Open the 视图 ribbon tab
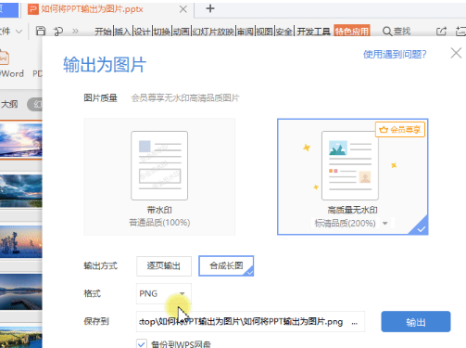The height and width of the screenshot is (348, 466). coord(265,32)
